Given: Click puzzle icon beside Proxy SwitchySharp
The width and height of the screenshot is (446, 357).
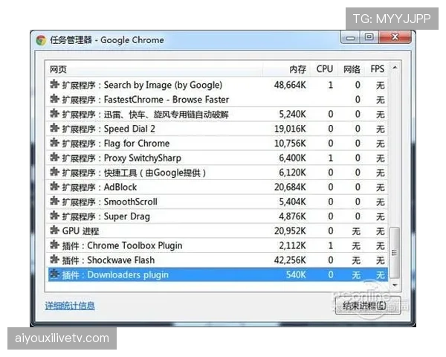Looking at the screenshot, I should pyautogui.click(x=54, y=157).
